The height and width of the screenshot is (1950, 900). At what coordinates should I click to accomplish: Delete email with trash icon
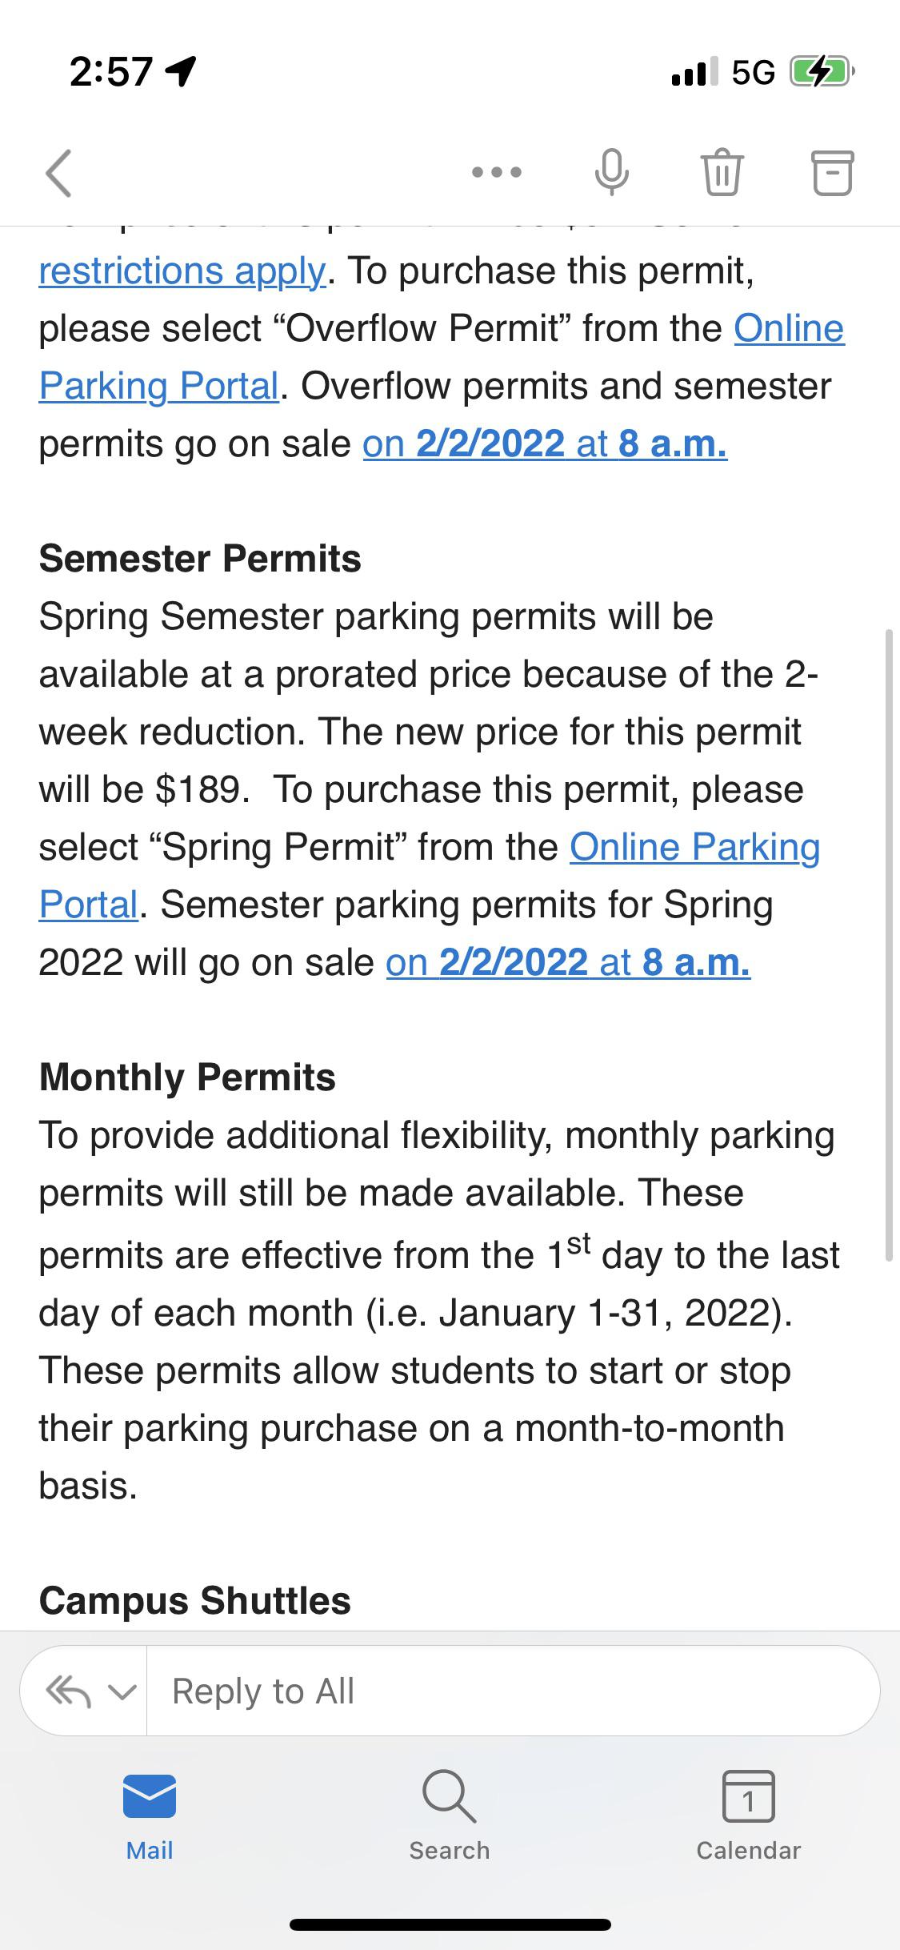click(722, 172)
